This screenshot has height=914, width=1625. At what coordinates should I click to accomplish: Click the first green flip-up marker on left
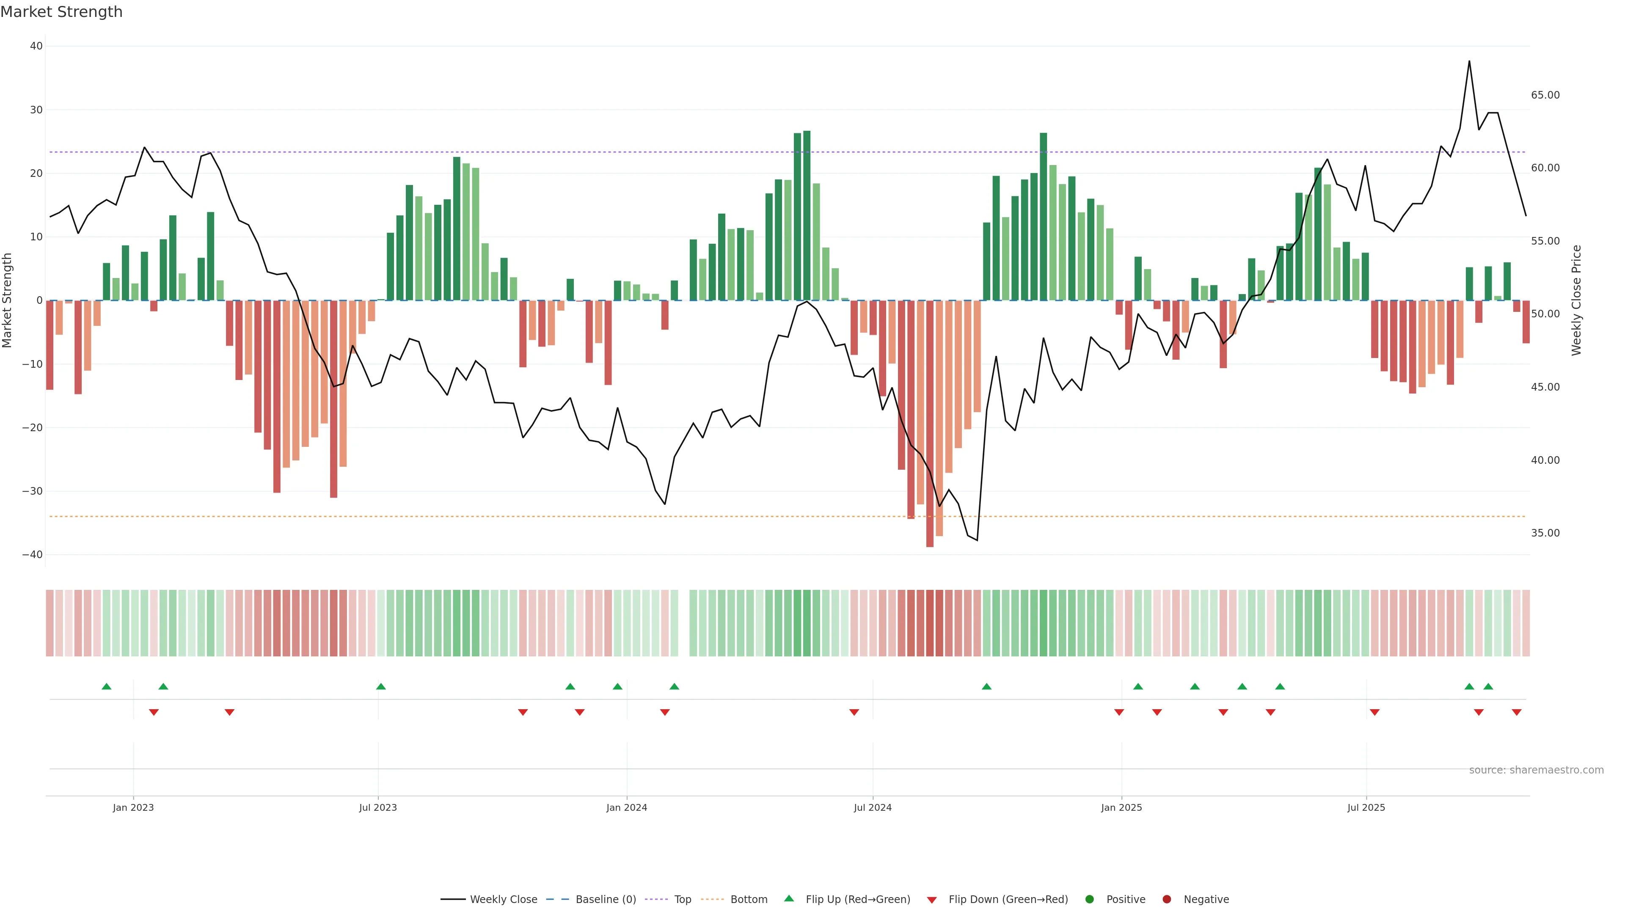pyautogui.click(x=107, y=686)
